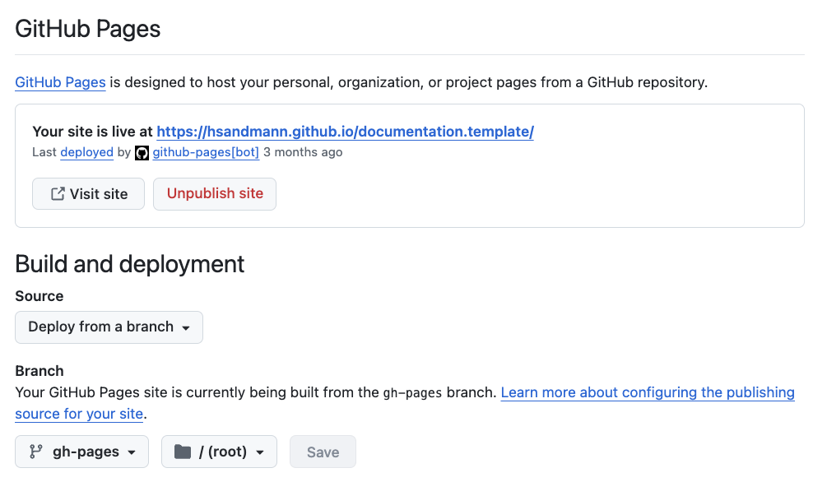Image resolution: width=813 pixels, height=482 pixels.
Task: Open "Learn more about configuring the publishing source" link
Action: [x=647, y=392]
